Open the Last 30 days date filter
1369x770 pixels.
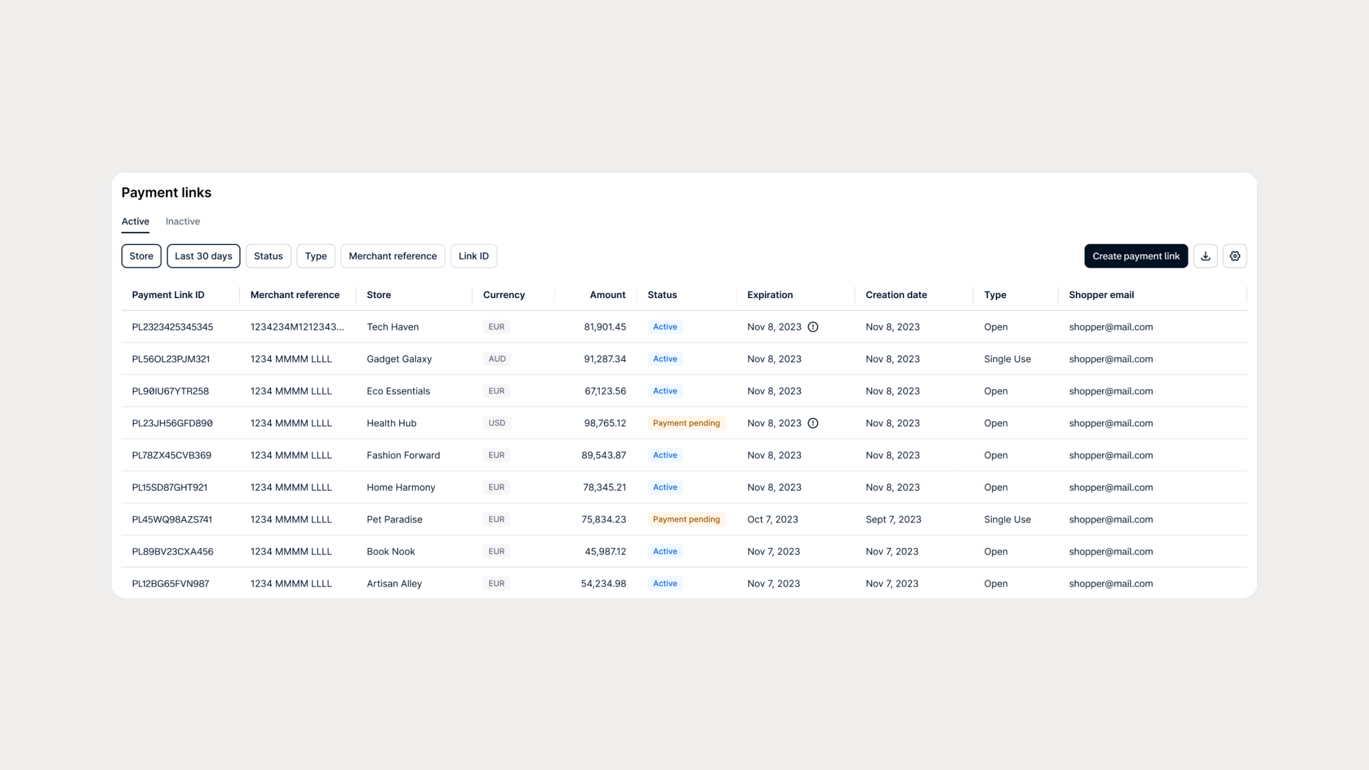click(203, 256)
